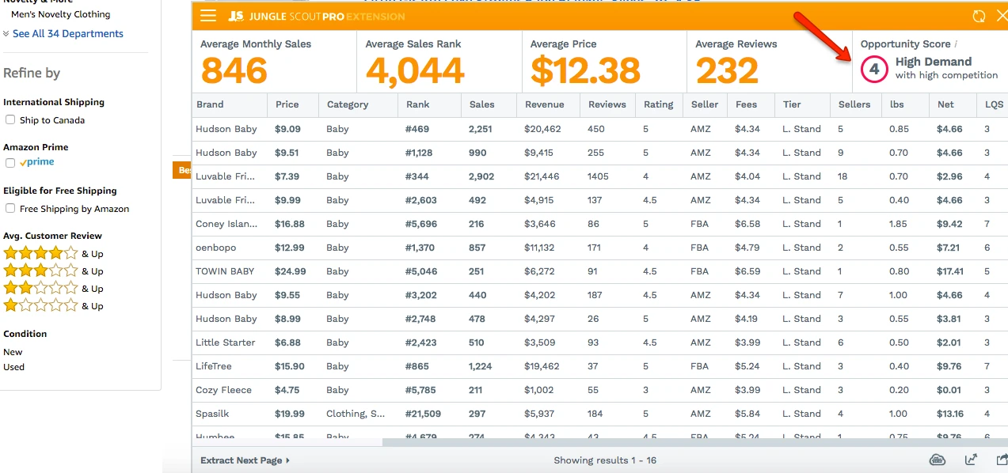Sort by lbs column header

(896, 104)
